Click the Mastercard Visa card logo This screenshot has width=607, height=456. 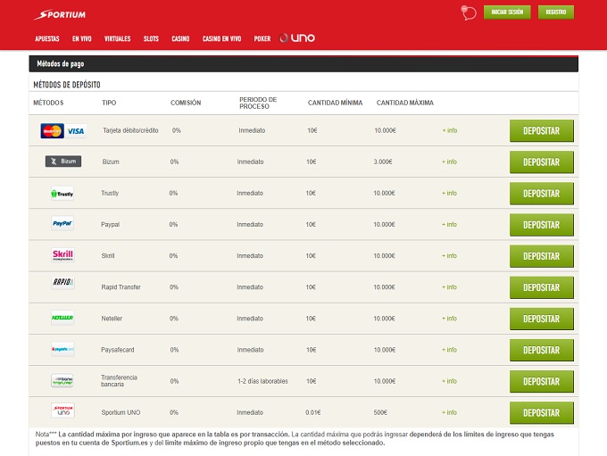coord(63,131)
